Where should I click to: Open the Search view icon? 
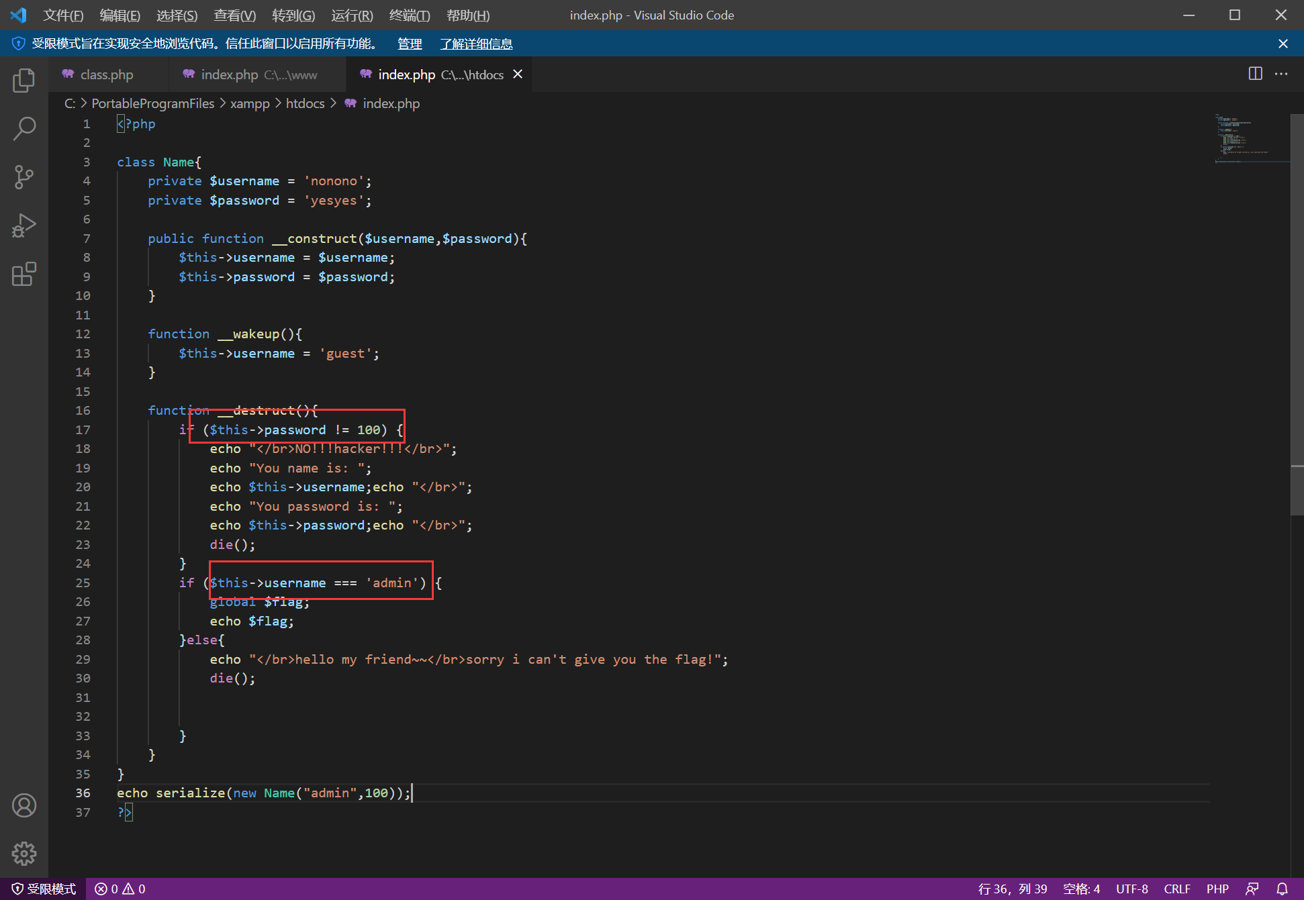[x=24, y=128]
